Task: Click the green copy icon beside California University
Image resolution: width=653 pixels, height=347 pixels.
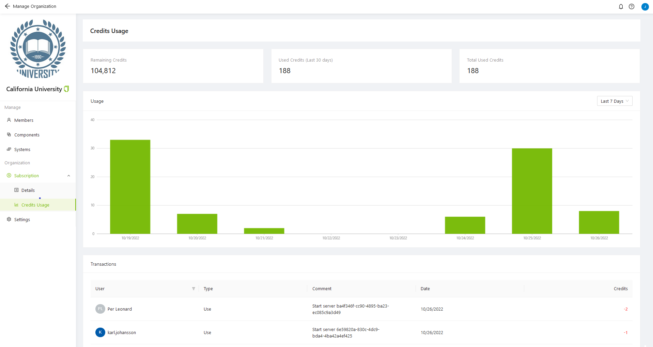Action: coord(66,89)
